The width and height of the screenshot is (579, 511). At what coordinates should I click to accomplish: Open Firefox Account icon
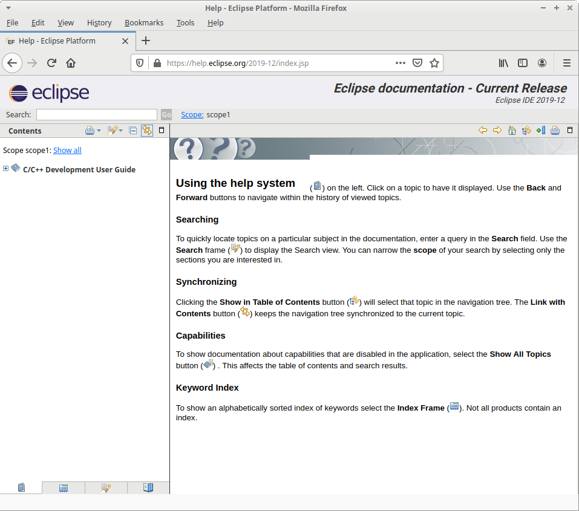point(541,63)
